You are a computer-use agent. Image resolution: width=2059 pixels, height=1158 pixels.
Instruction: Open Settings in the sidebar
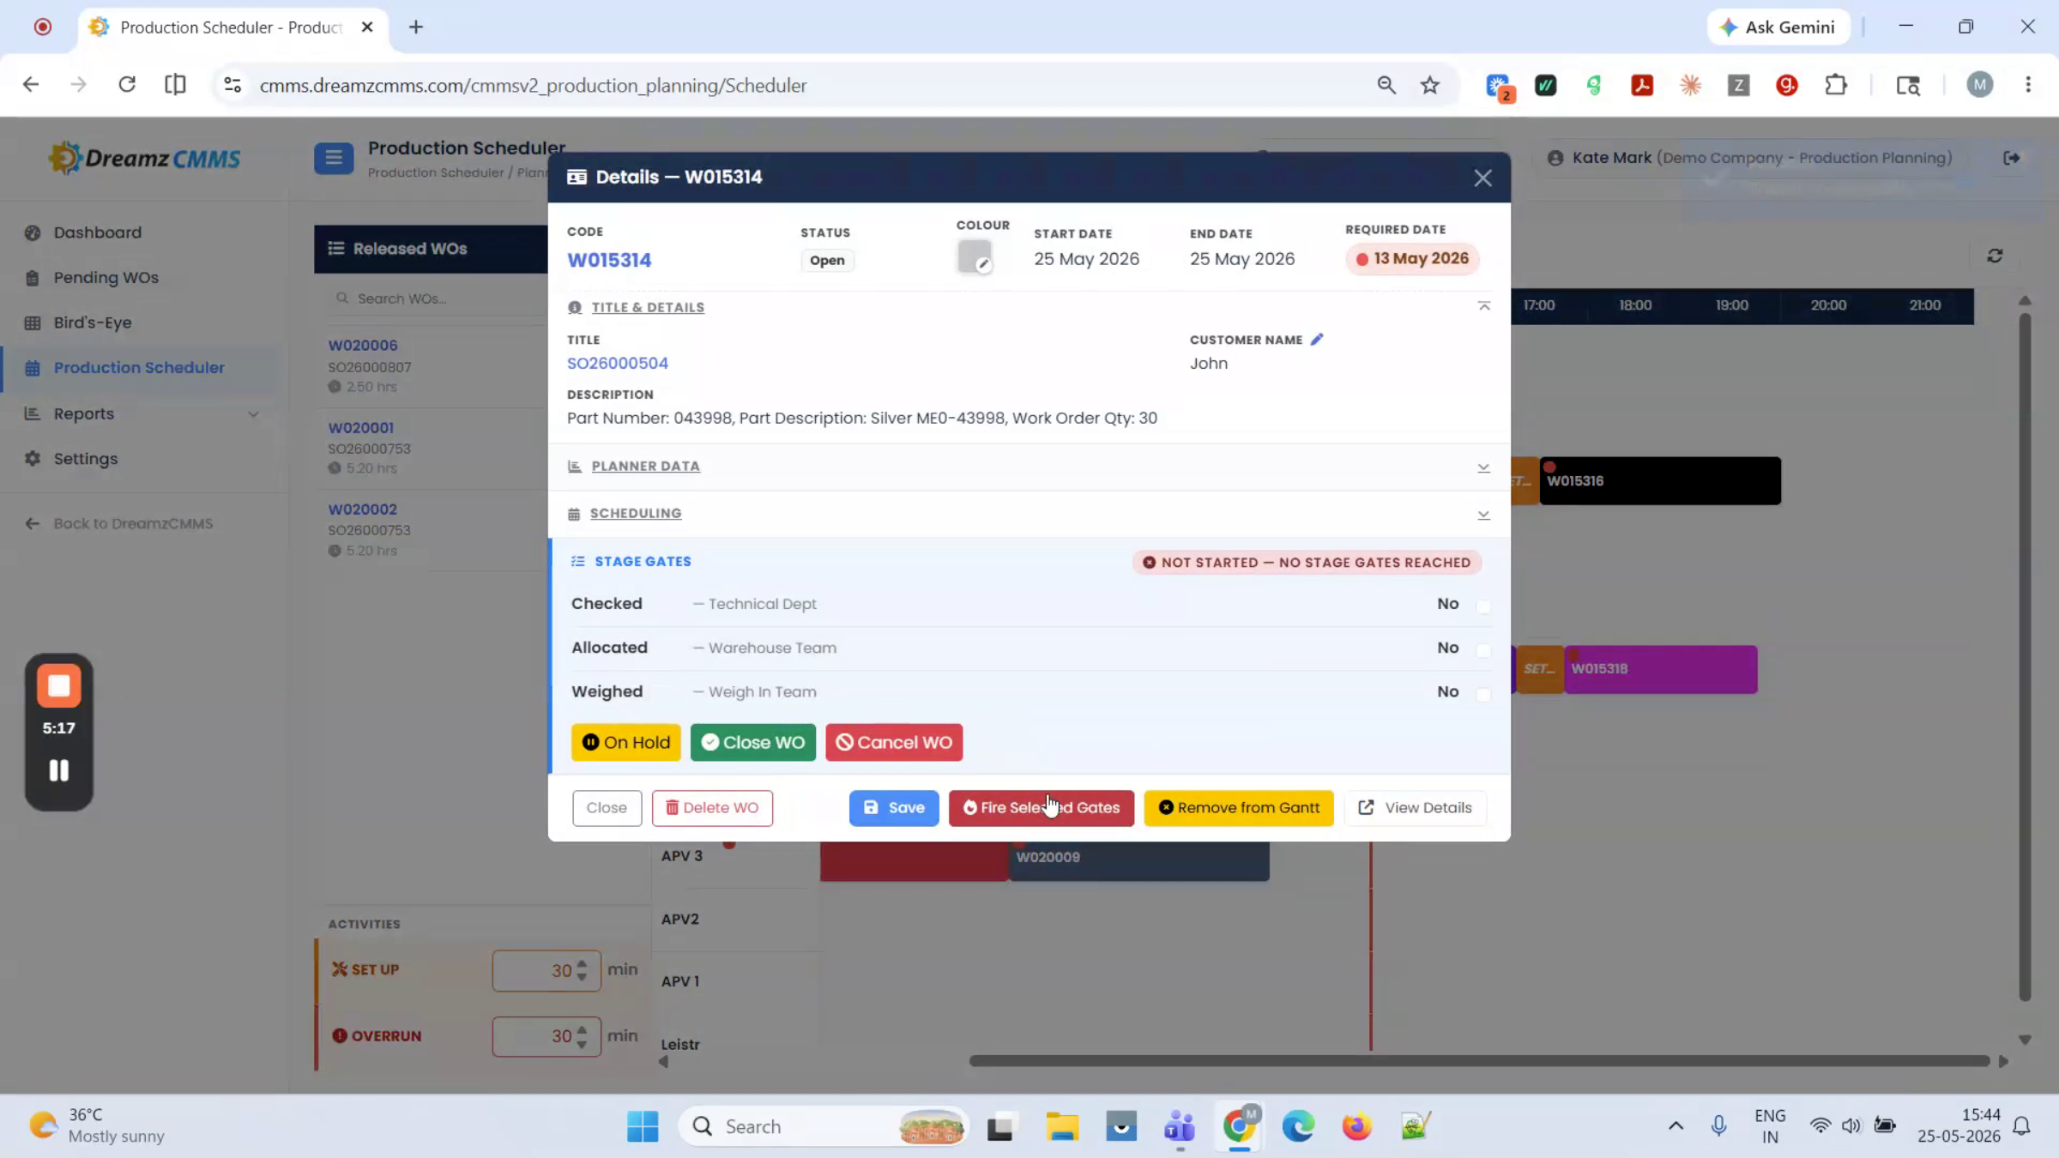[85, 458]
